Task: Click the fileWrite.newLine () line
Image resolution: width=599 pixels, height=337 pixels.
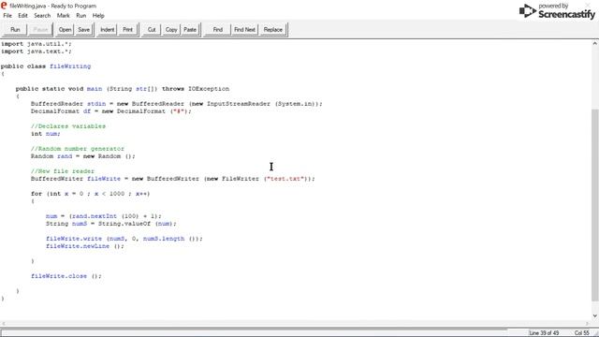Action: pyautogui.click(x=85, y=246)
